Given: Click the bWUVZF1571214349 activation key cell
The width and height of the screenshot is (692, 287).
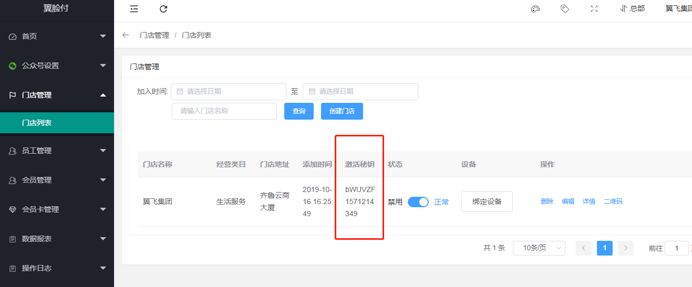Looking at the screenshot, I should point(360,201).
